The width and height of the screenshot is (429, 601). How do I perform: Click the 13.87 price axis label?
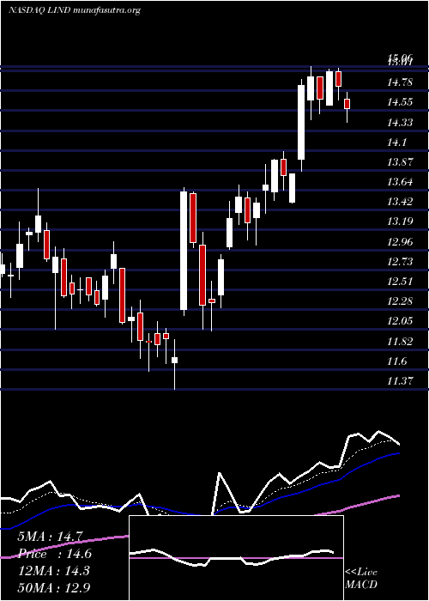400,161
